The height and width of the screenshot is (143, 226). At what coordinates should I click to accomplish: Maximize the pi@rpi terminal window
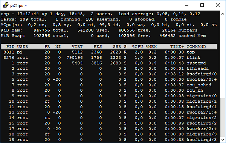(x=202, y=5)
